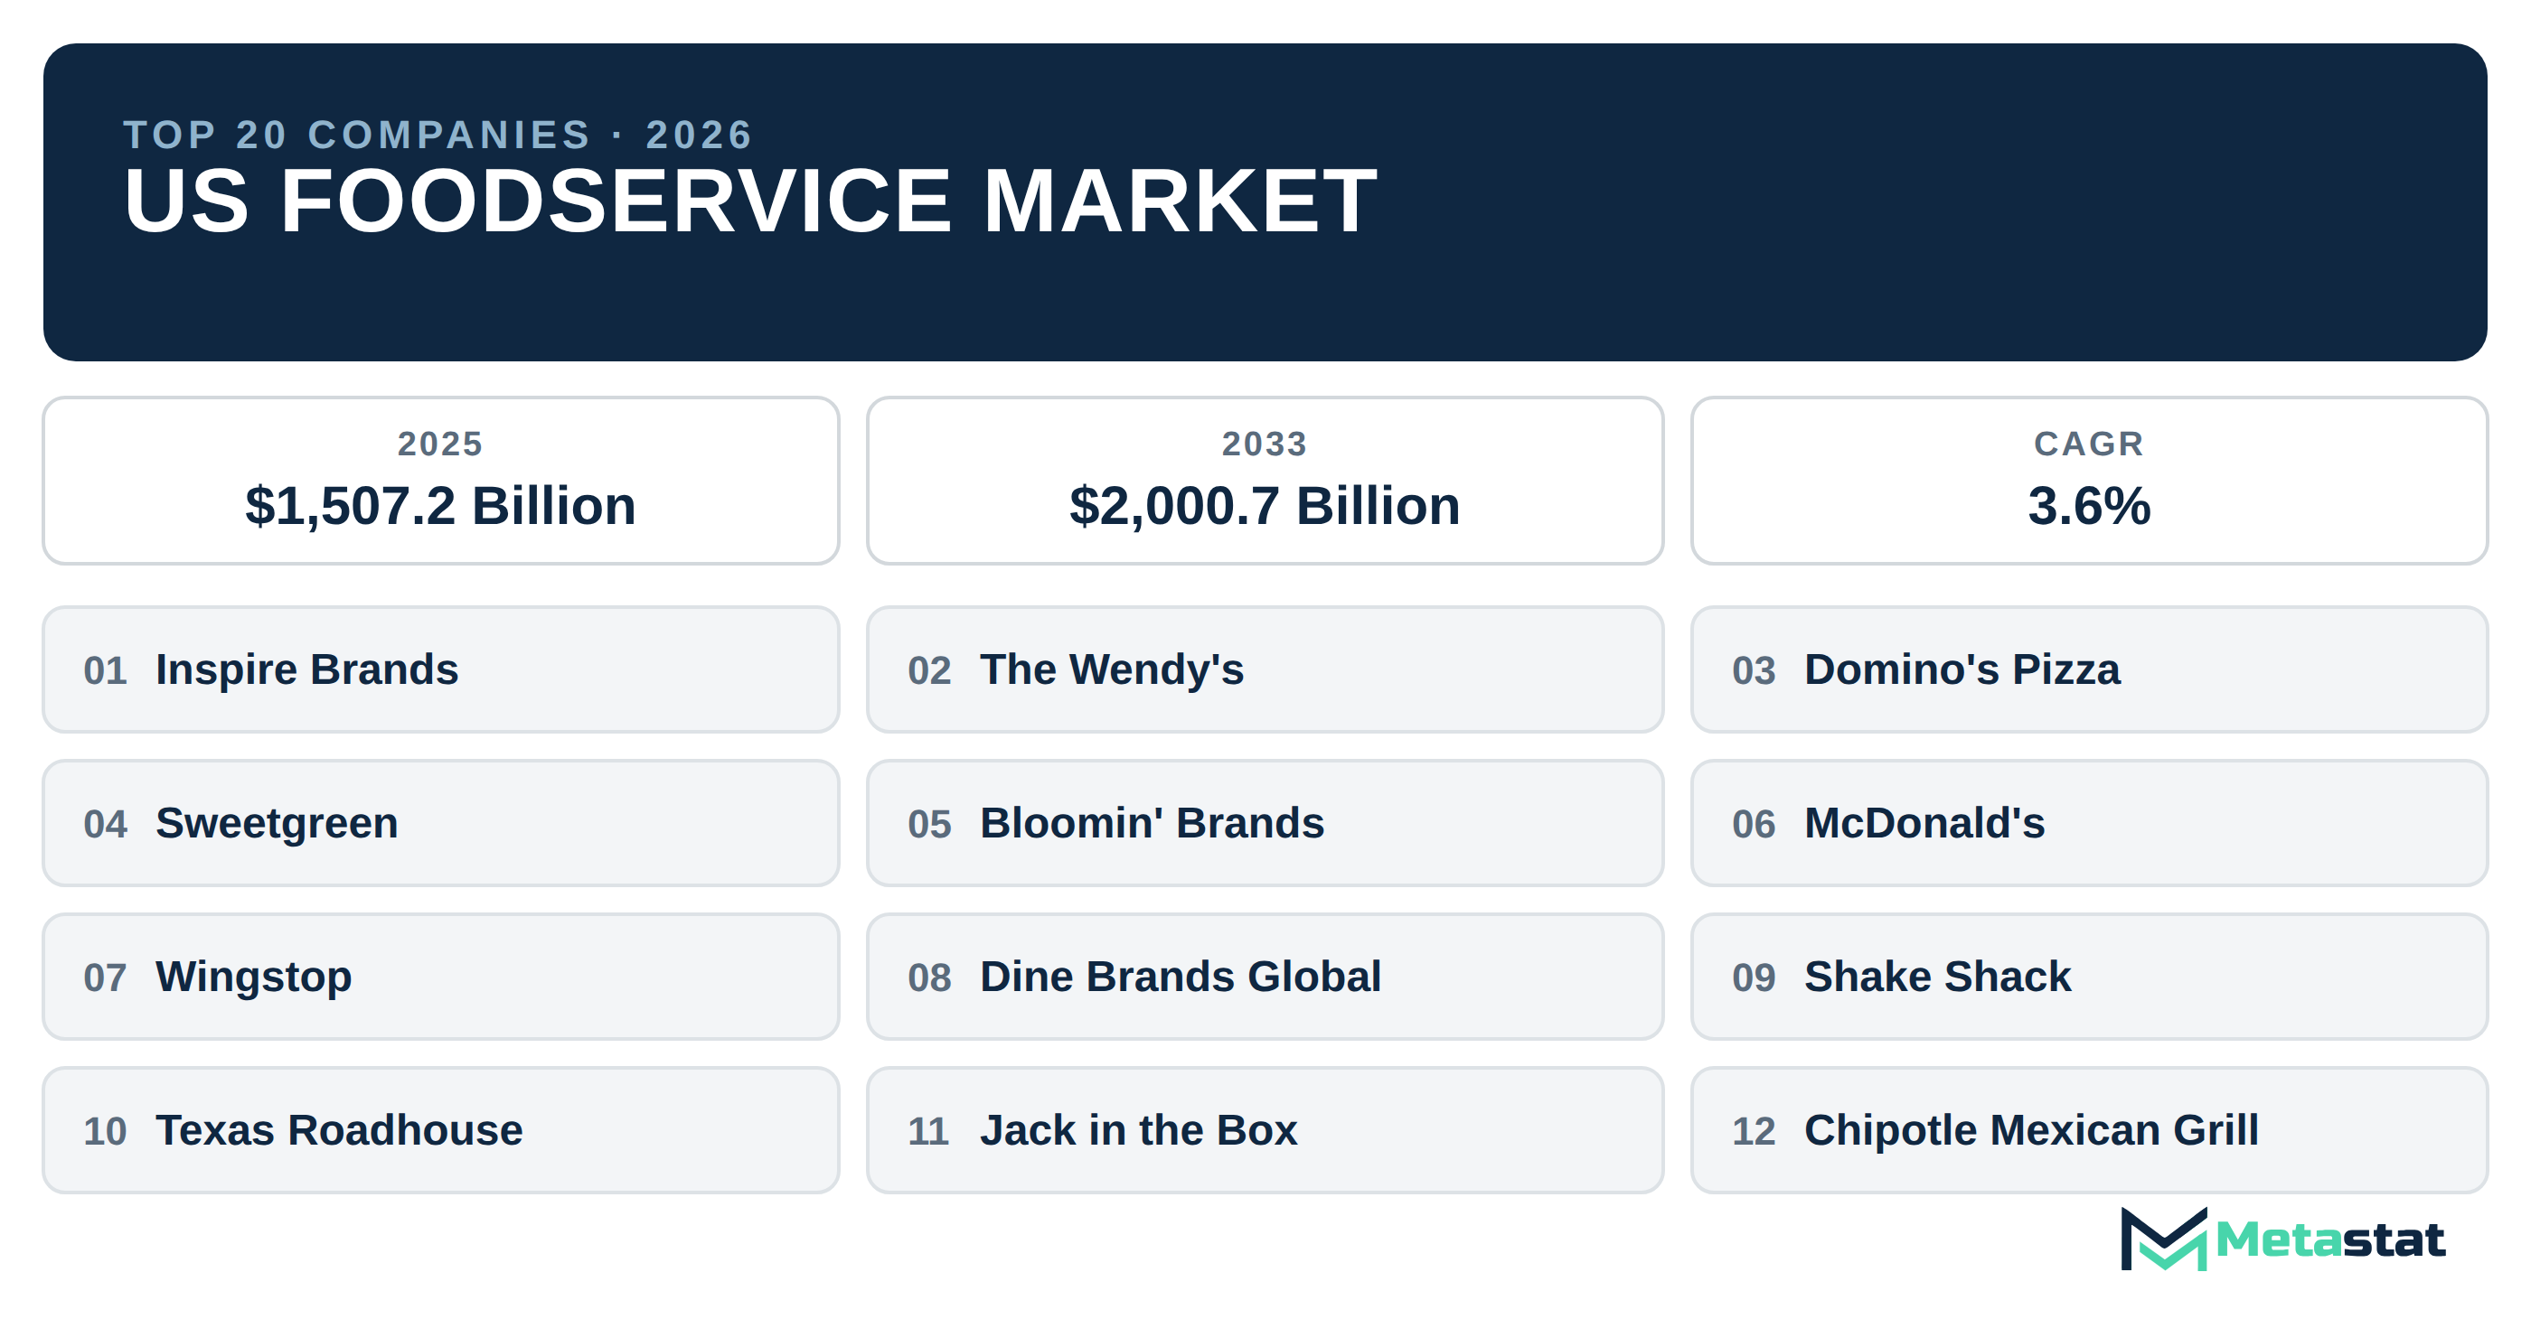Click the 2025 $1,507.2 Billion stat
The height and width of the screenshot is (1319, 2531).
[x=440, y=481]
